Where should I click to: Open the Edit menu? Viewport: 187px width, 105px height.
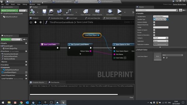point(7,4)
